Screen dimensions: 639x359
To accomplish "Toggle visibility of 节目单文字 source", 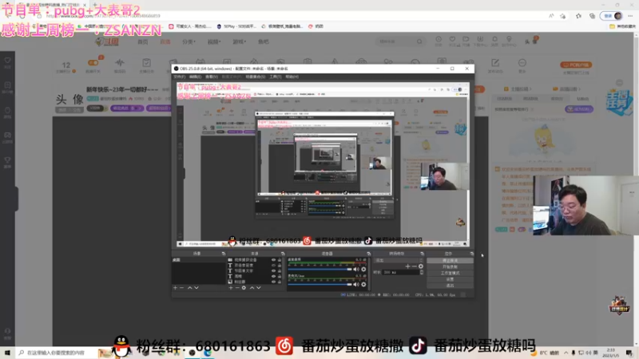I will click(273, 270).
